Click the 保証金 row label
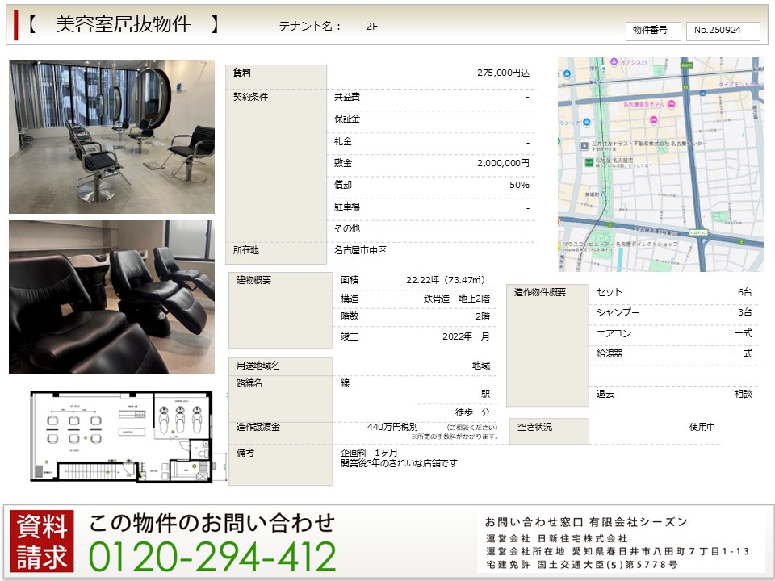The image size is (775, 581). pyautogui.click(x=347, y=119)
